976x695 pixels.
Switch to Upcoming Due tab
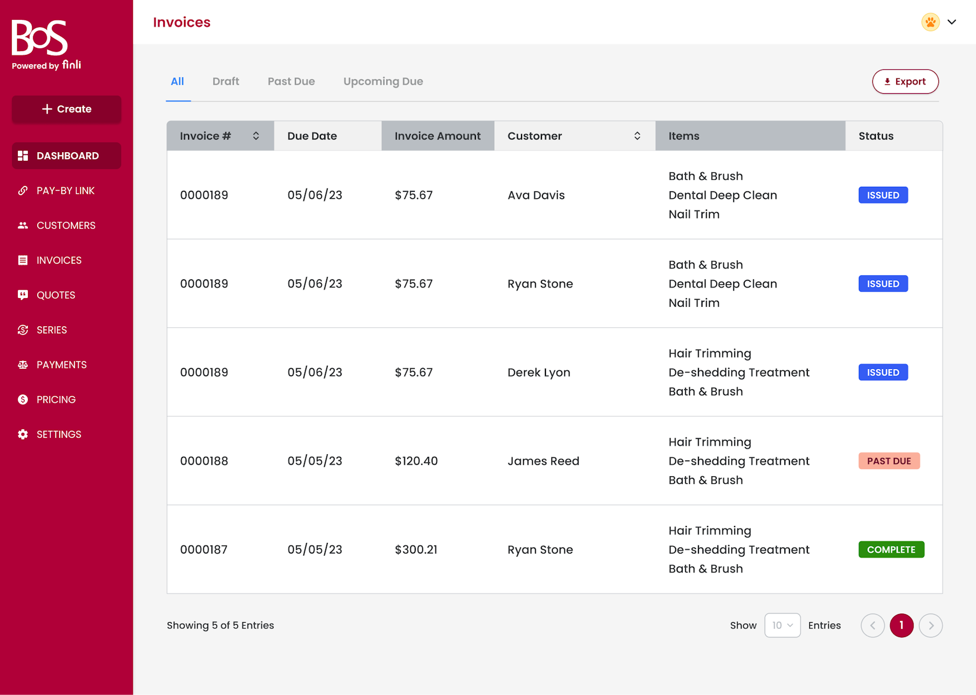[383, 81]
